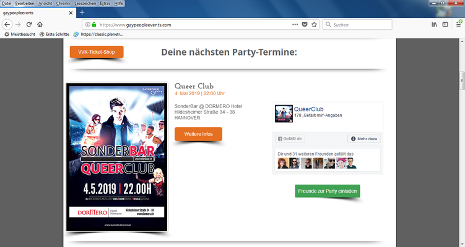This screenshot has height=247, width=465.
Task: Reload the current page
Action: coord(28,25)
